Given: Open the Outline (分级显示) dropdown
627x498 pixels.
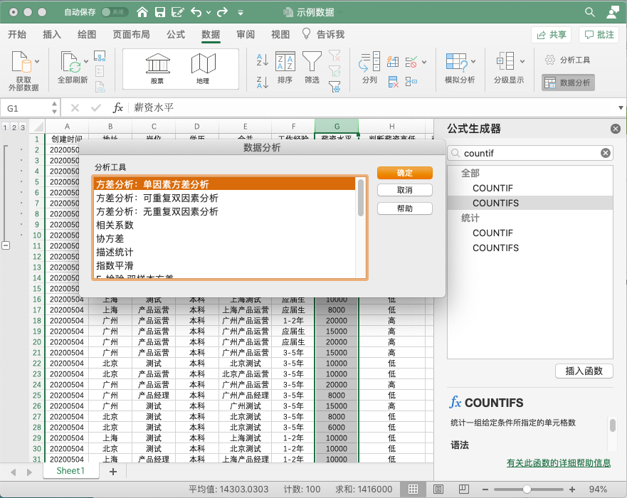Looking at the screenshot, I should tap(522, 62).
